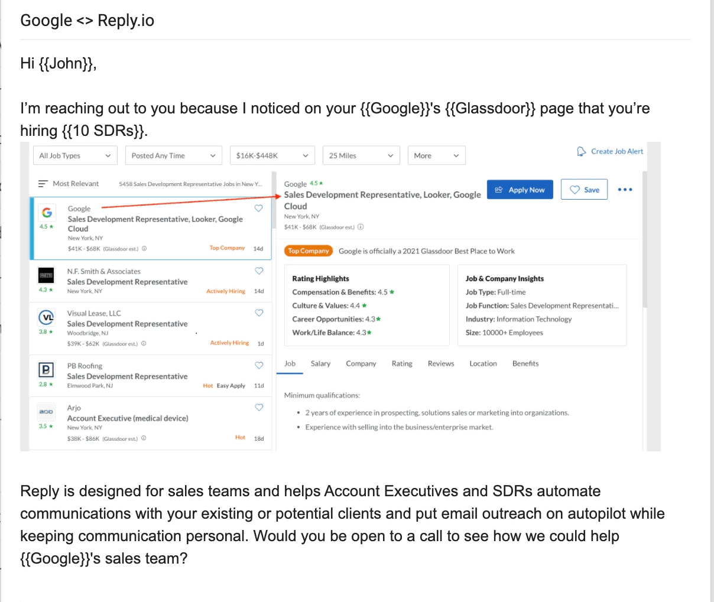Click Hot label on Arjo listing
The width and height of the screenshot is (714, 602).
coord(240,438)
